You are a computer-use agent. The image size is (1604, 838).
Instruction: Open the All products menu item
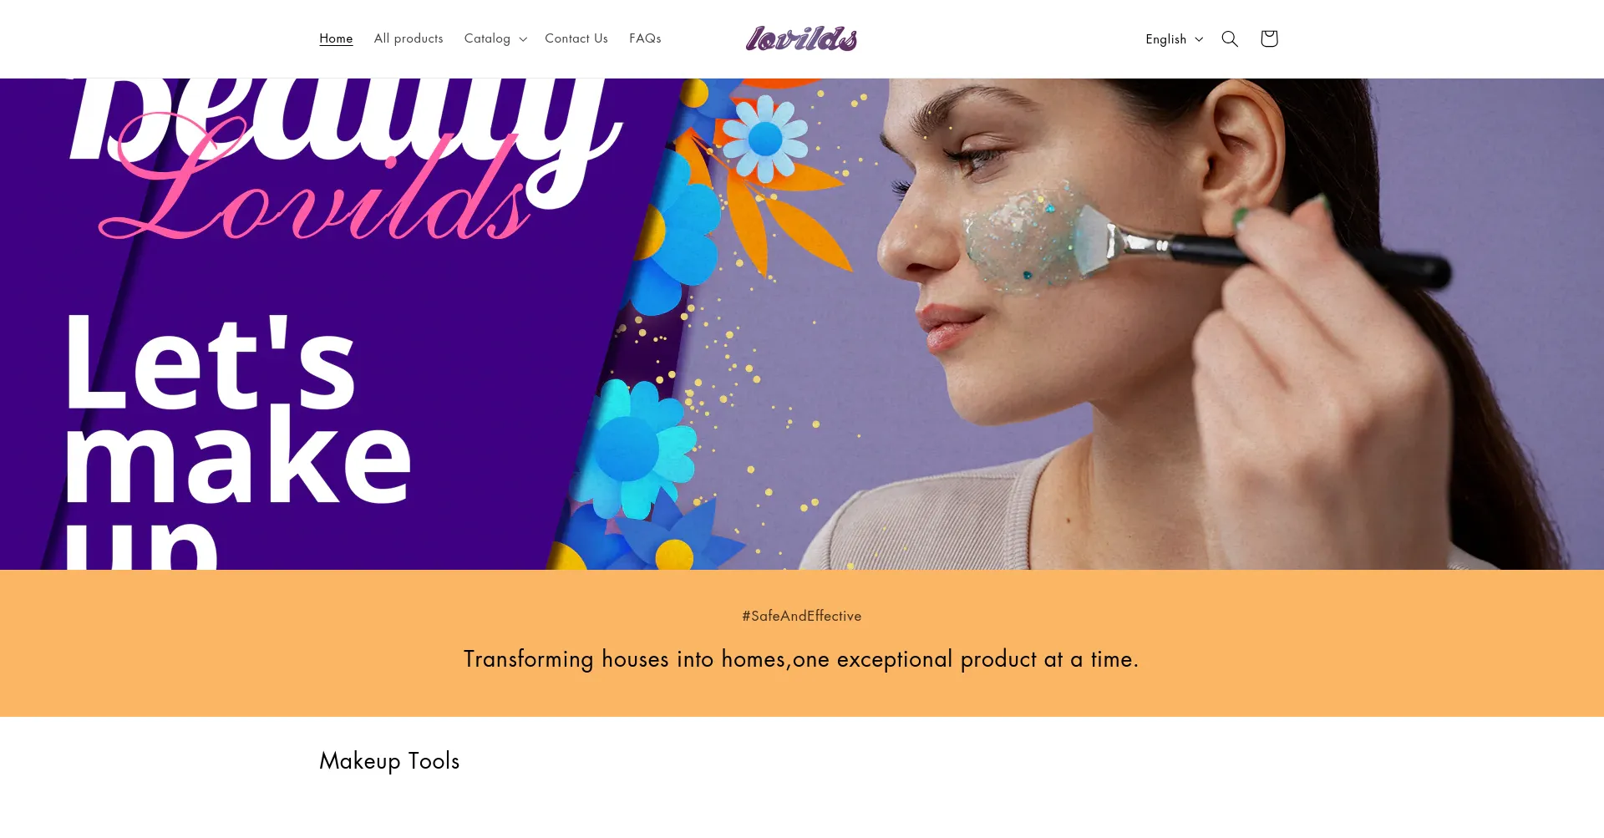pyautogui.click(x=409, y=38)
